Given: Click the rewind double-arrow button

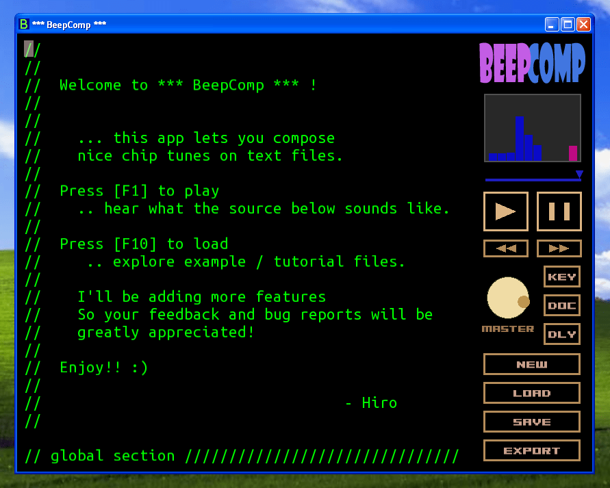Looking at the screenshot, I should pyautogui.click(x=505, y=248).
